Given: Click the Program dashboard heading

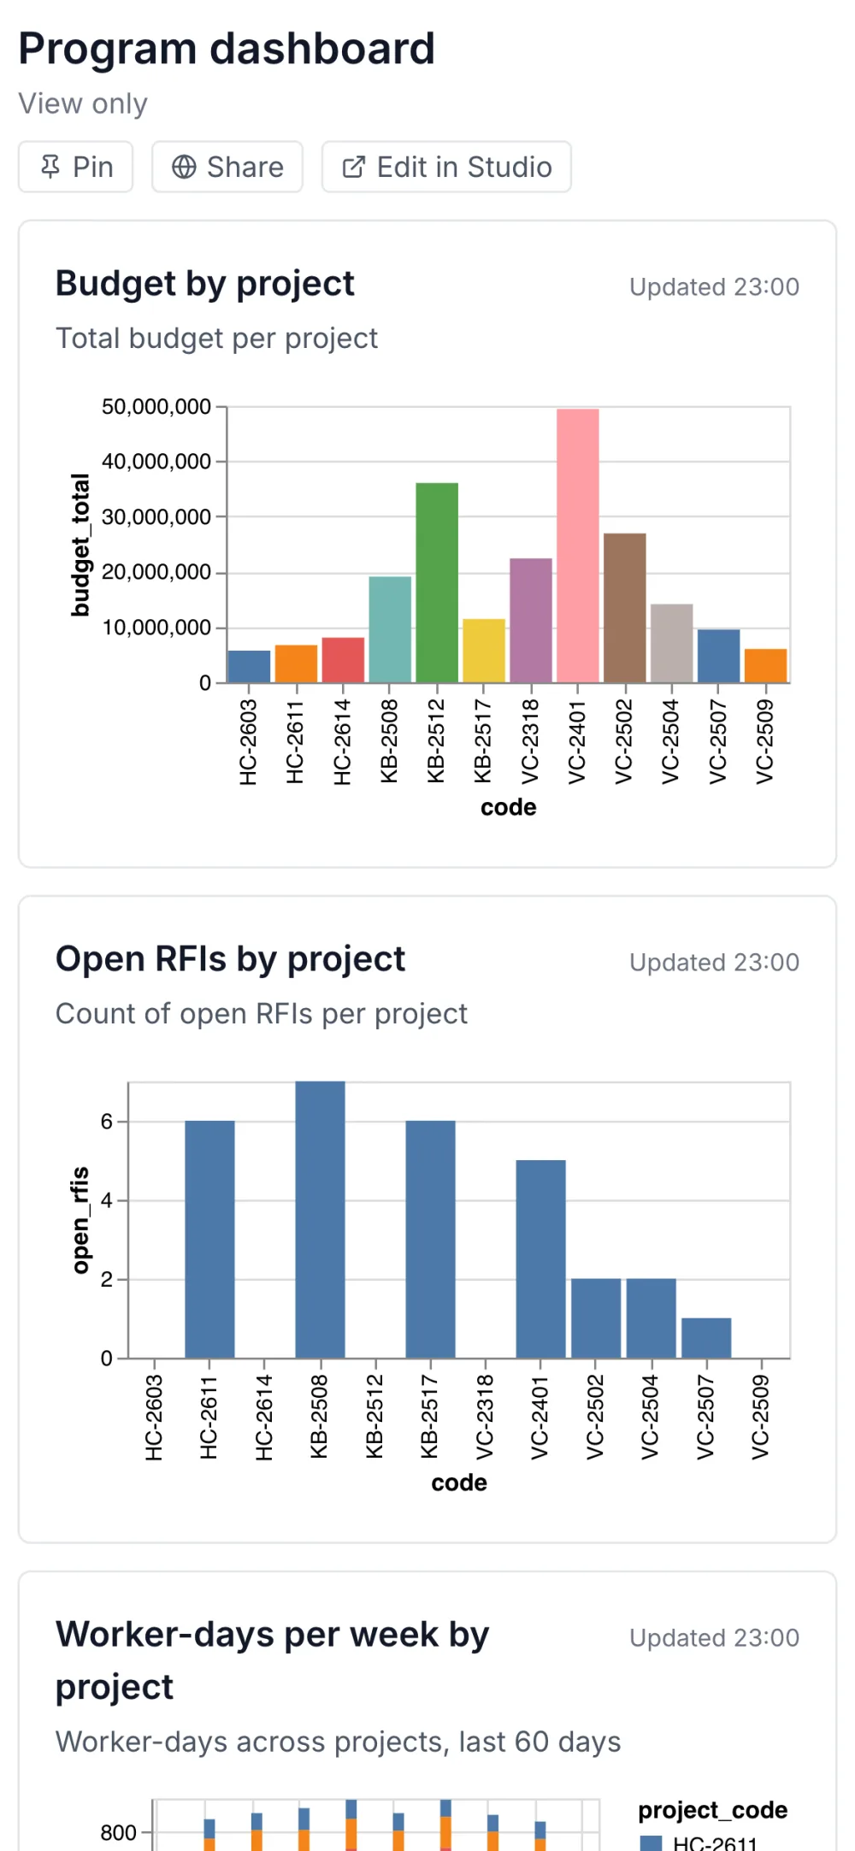Looking at the screenshot, I should pos(227,50).
